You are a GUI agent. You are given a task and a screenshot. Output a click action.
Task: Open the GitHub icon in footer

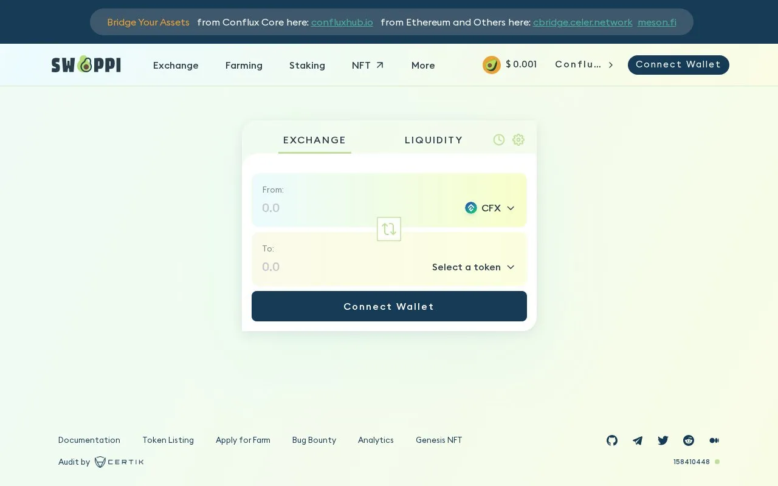click(612, 440)
